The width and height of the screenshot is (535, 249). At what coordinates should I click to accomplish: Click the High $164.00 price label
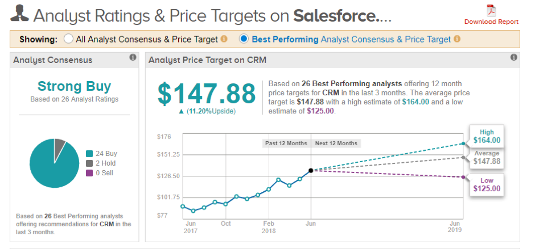(x=487, y=136)
